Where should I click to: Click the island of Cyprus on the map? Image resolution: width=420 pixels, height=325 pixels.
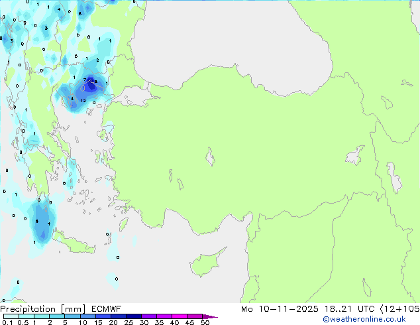(206, 263)
